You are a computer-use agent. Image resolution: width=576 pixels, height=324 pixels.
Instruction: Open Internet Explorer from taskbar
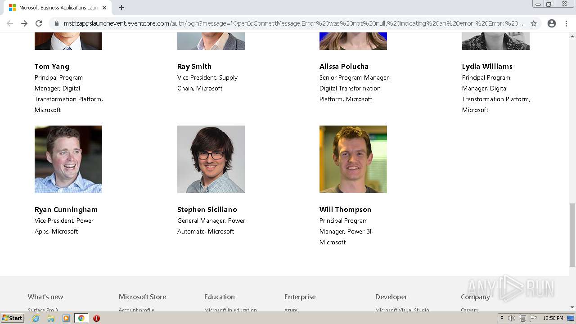click(36, 318)
